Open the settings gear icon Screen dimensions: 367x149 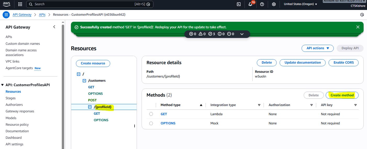(274, 4)
